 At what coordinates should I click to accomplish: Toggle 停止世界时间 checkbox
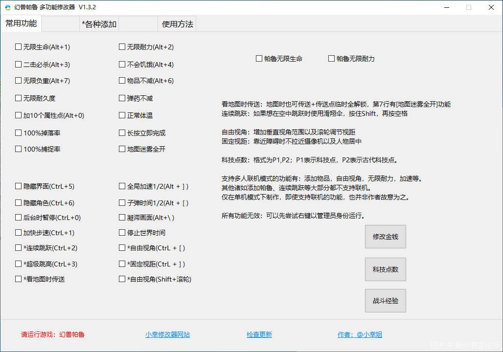click(122, 233)
